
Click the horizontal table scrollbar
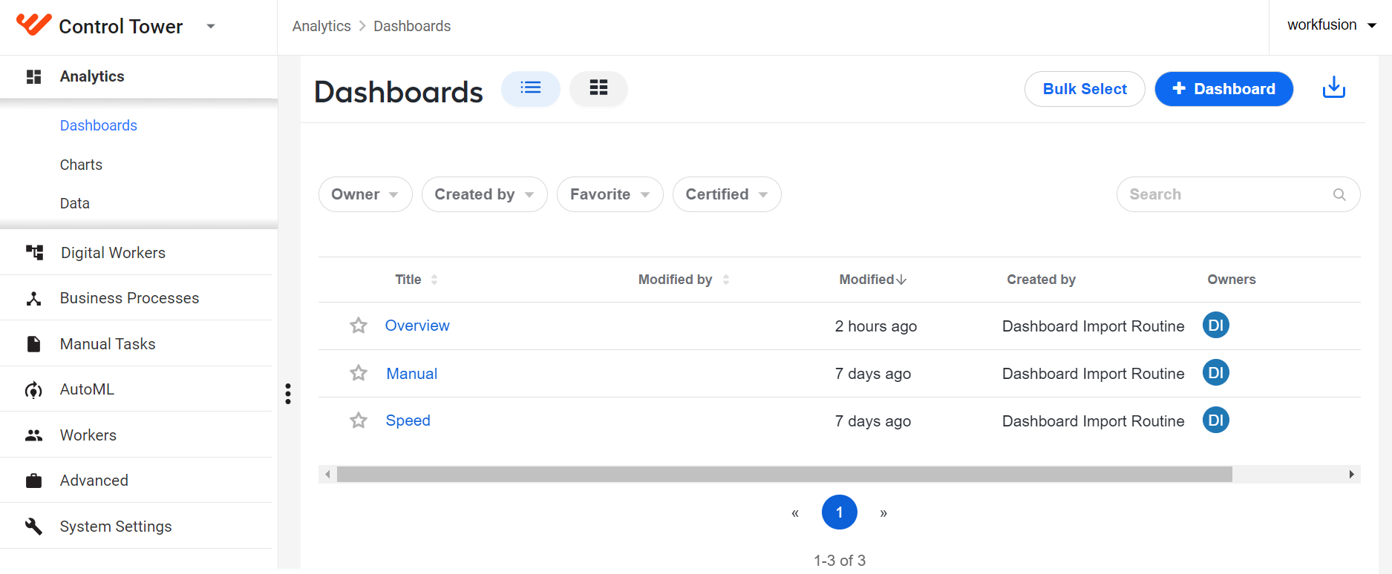[x=784, y=474]
